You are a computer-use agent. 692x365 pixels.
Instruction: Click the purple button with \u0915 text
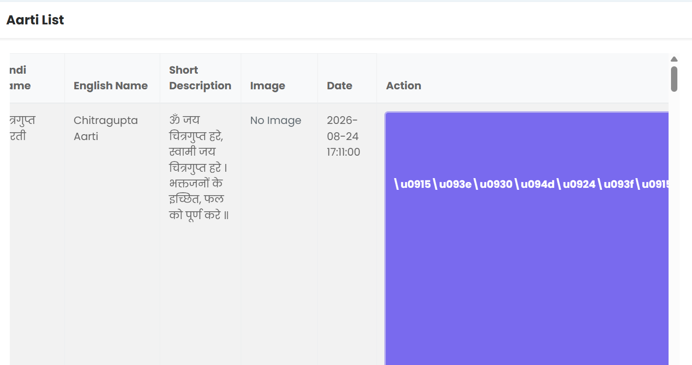[527, 239]
